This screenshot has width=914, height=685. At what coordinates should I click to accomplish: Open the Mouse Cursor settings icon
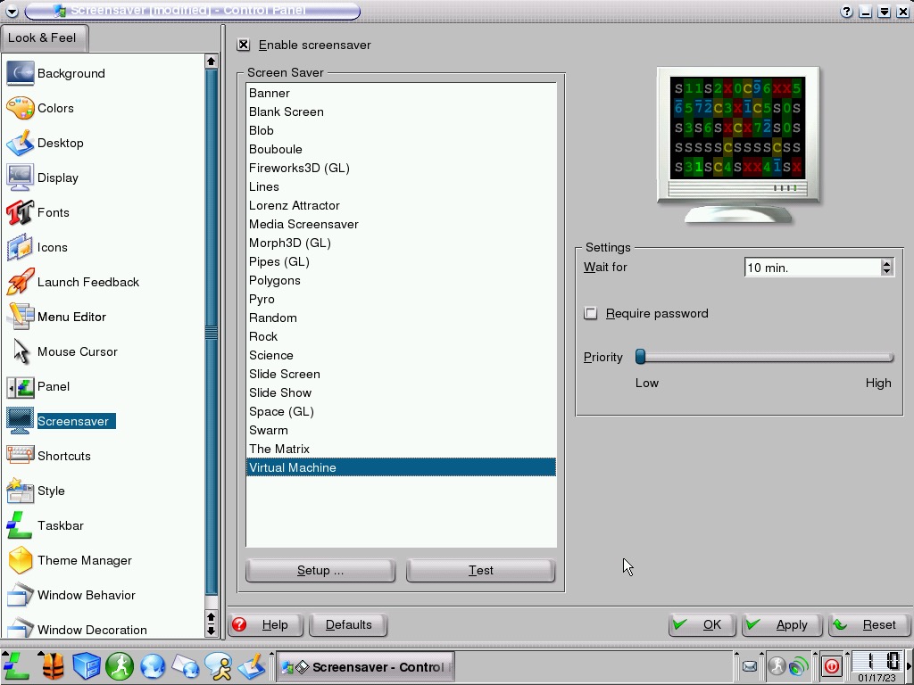20,351
